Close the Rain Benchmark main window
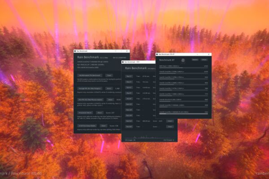 click(127, 51)
